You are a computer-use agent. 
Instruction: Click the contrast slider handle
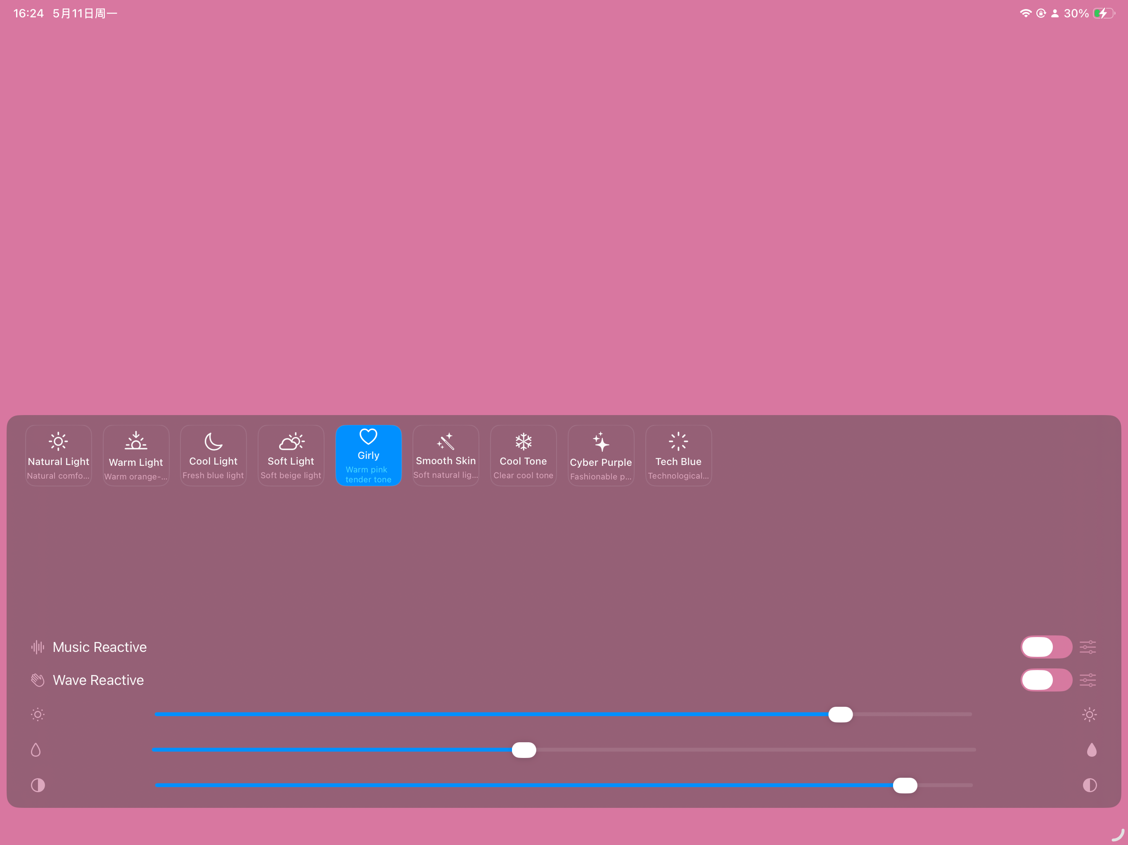point(905,785)
